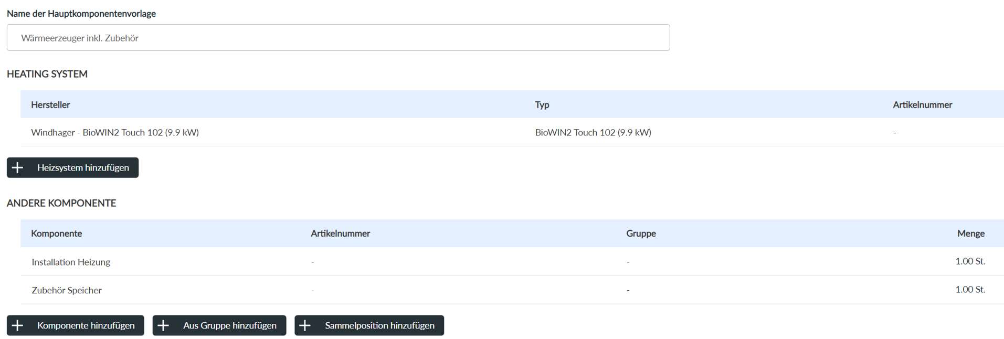Click Artikelnummer header in Andere Komponente table
Viewport: 1004px width, 339px height.
[340, 234]
